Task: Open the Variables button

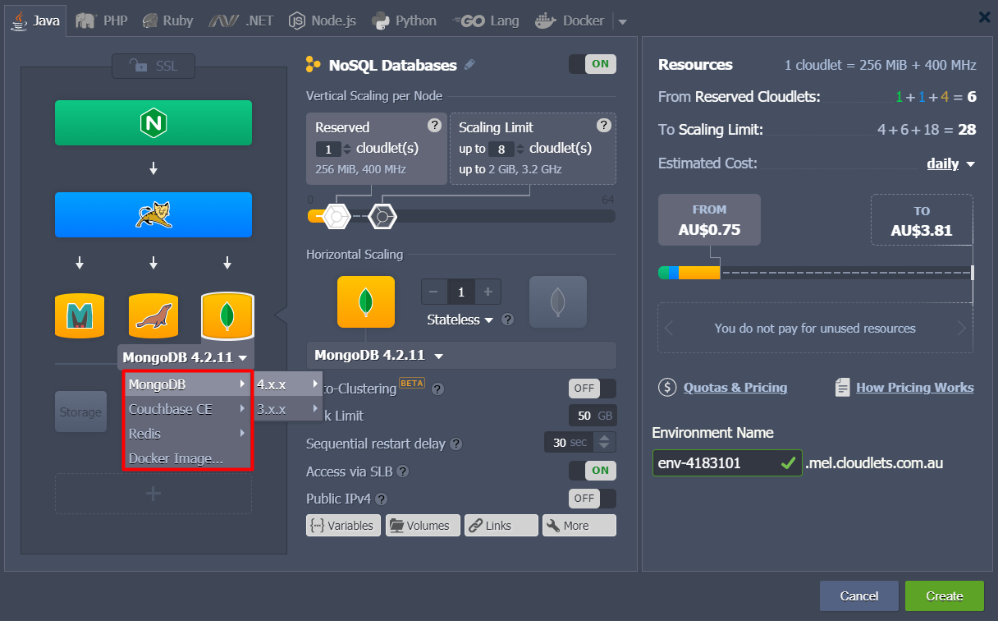Action: click(x=343, y=526)
